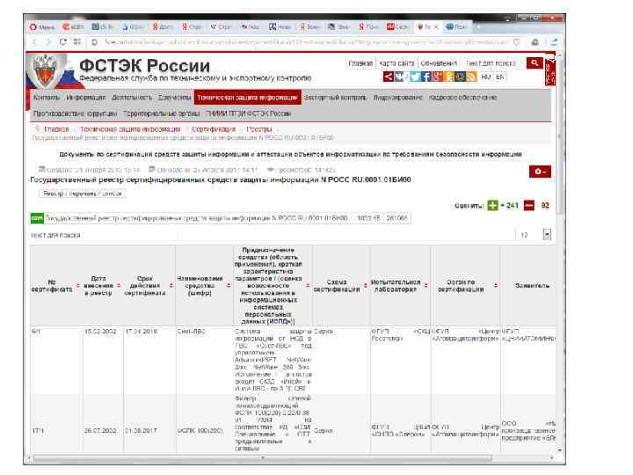The image size is (633, 475).
Task: Click the bookmark heart icon in address bar
Action: point(517,41)
